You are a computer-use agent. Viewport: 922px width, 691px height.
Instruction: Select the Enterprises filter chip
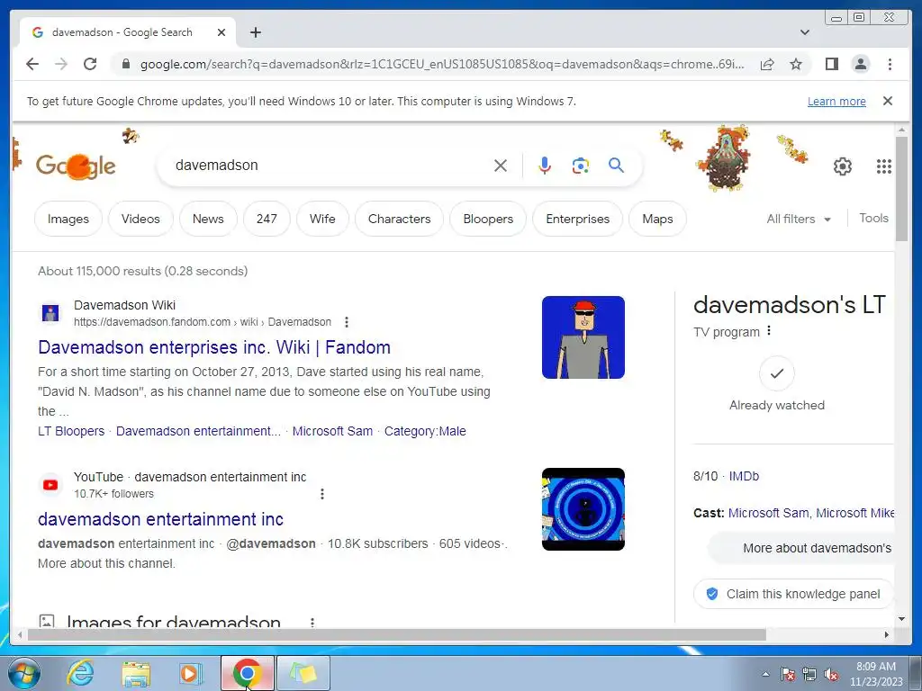577,219
